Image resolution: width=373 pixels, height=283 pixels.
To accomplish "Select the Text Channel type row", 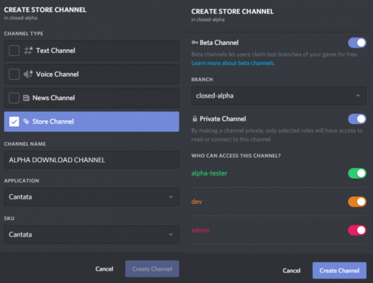I will (x=92, y=50).
